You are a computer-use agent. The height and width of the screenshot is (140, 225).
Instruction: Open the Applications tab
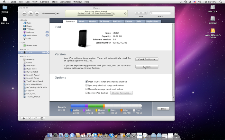pos(152,21)
